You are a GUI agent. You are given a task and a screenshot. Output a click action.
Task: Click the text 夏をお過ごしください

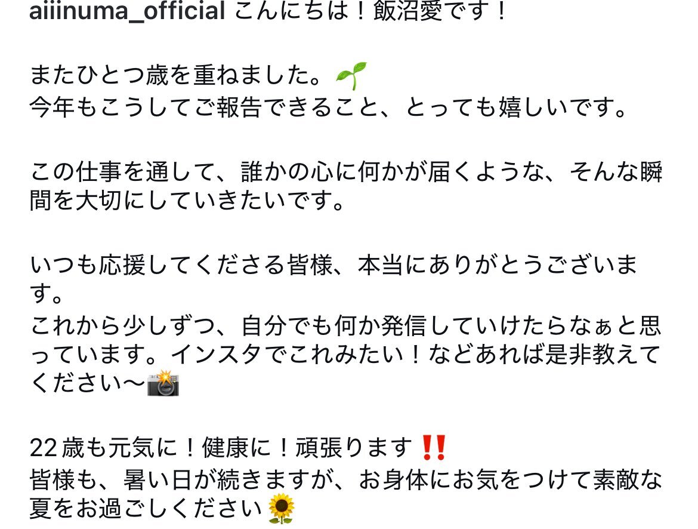pyautogui.click(x=146, y=509)
